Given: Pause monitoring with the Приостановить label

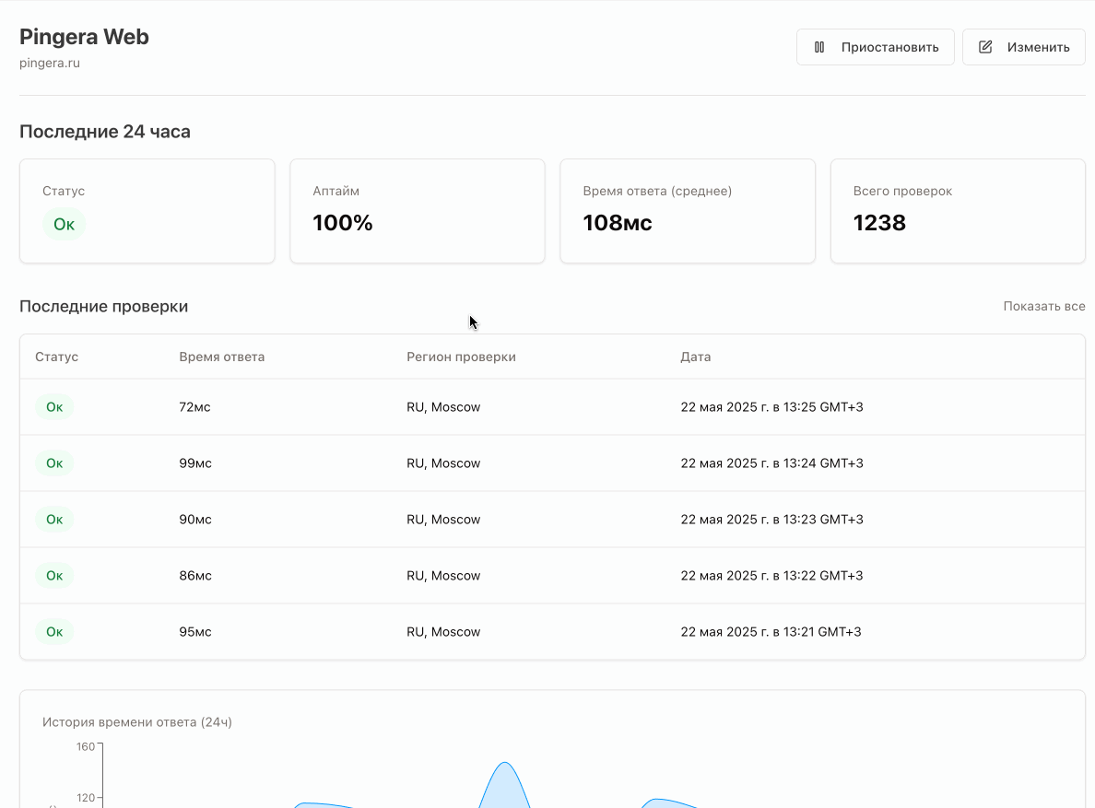Looking at the screenshot, I should tap(889, 47).
